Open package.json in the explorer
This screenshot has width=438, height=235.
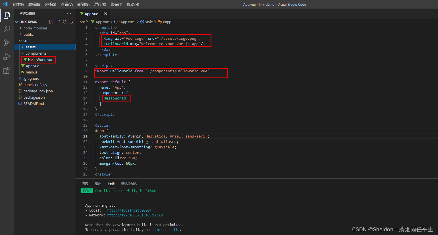click(x=34, y=97)
